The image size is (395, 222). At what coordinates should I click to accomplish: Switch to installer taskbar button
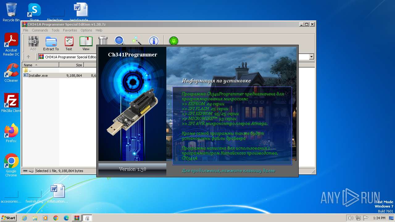point(87,218)
